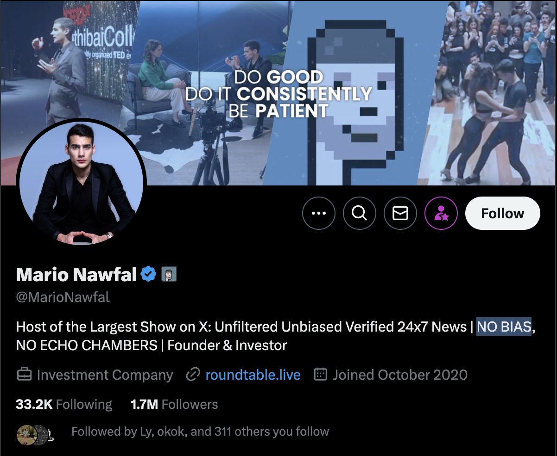Click the link chain icon beside roundtable.live

[192, 375]
